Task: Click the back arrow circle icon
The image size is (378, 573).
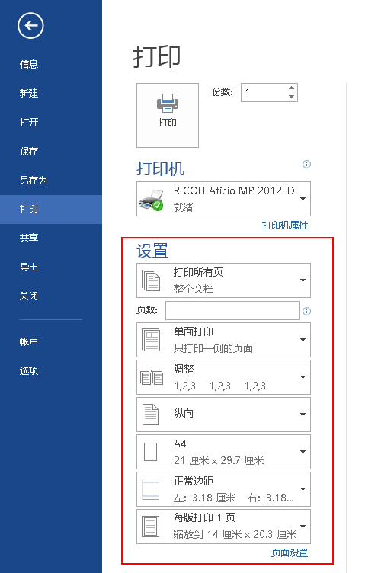Action: click(30, 26)
